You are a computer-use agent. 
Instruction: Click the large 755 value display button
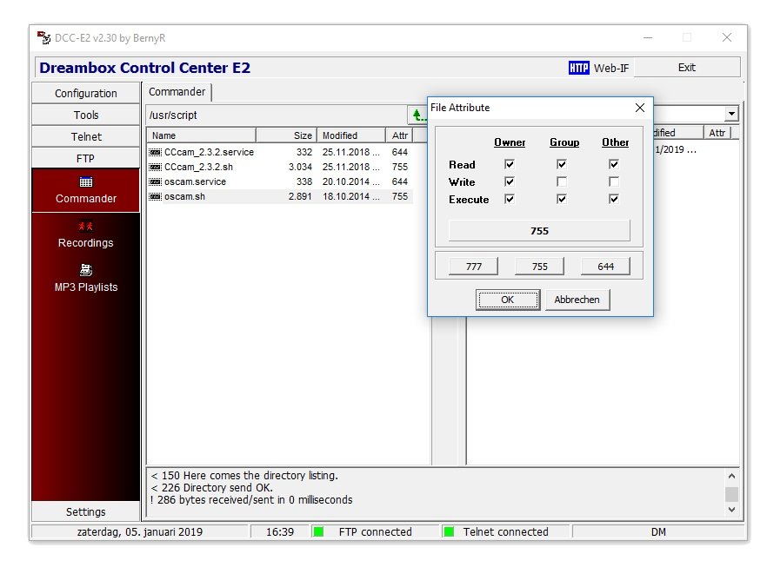pyautogui.click(x=539, y=230)
